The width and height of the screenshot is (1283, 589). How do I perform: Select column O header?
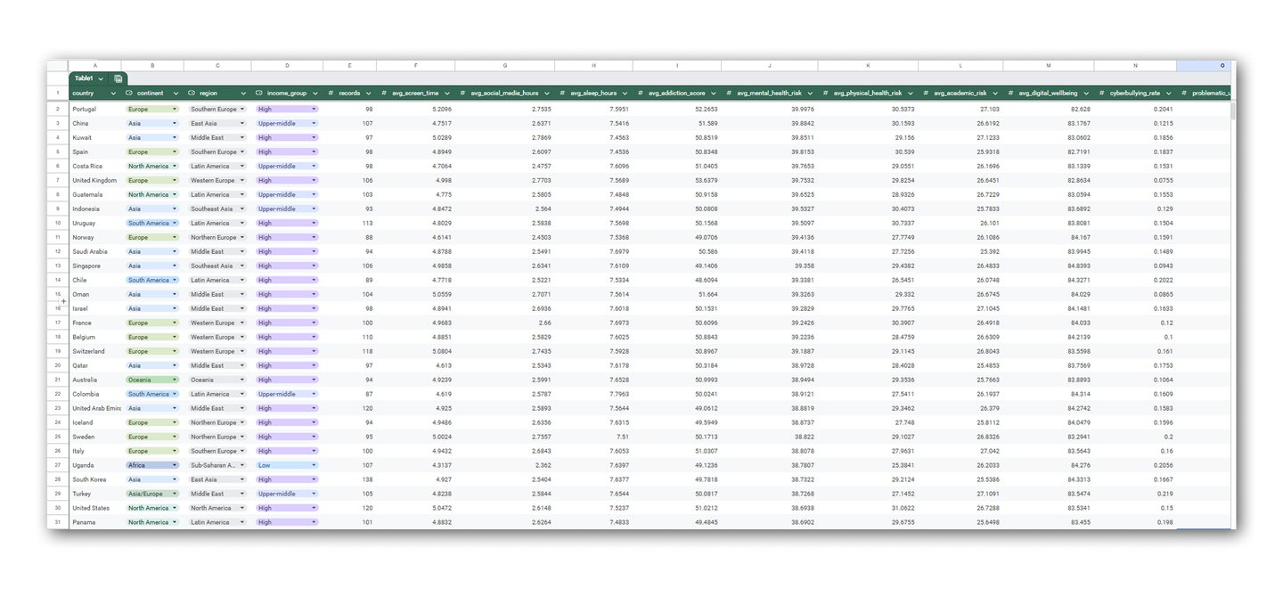1205,66
